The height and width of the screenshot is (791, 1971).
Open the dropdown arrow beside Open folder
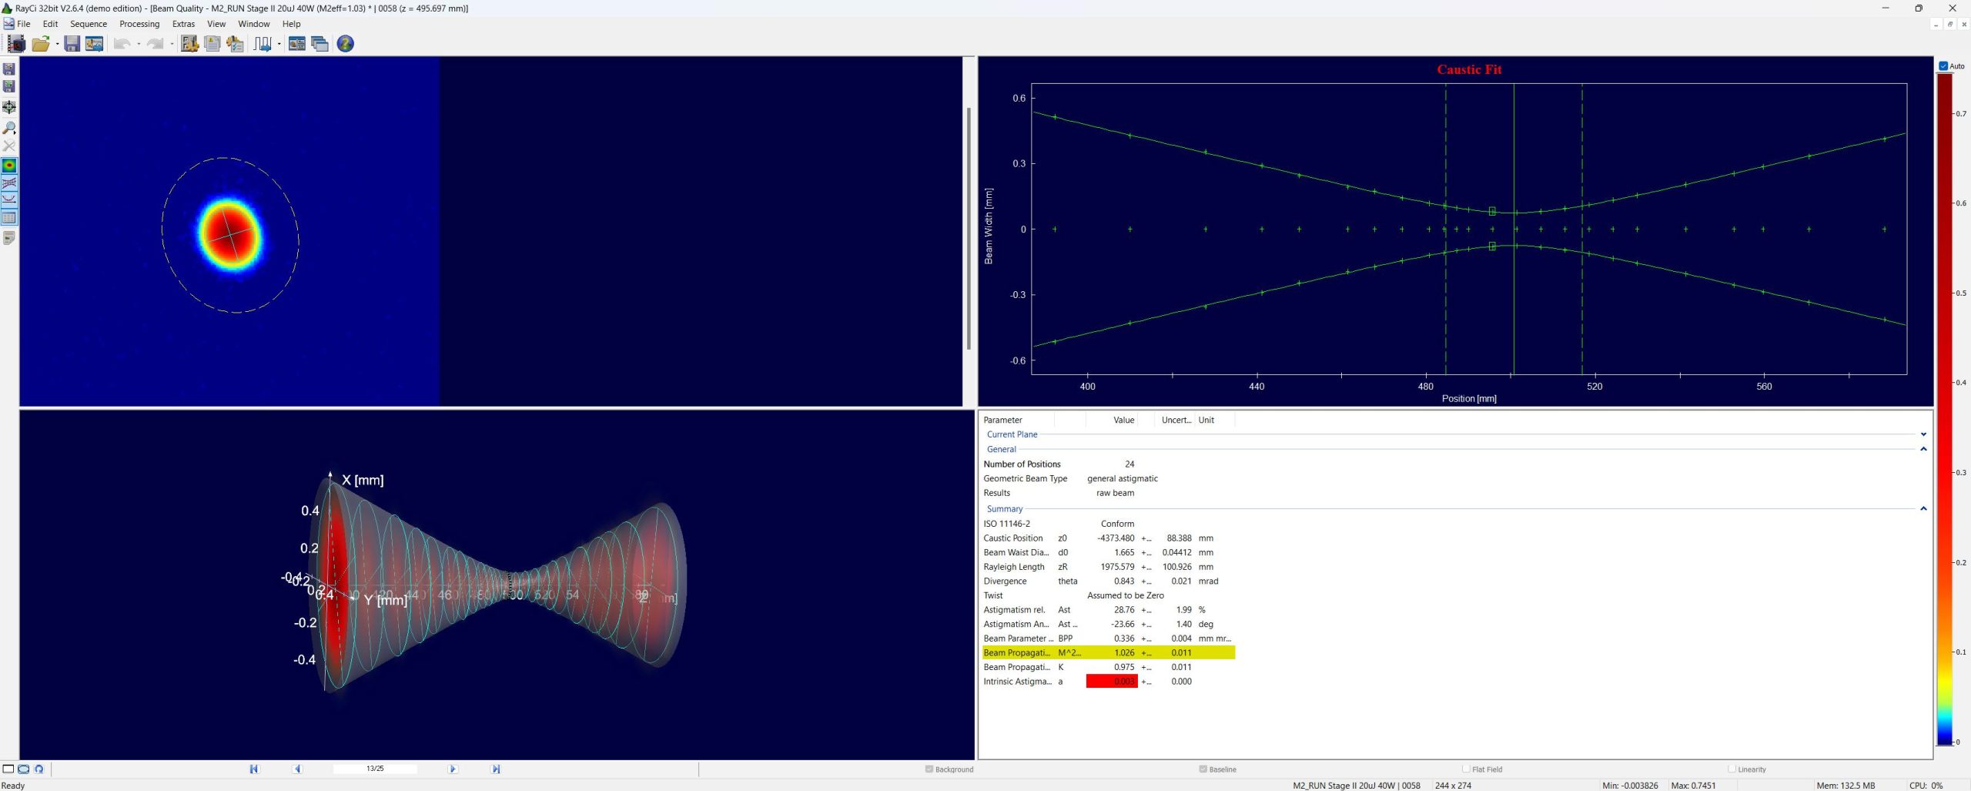tap(58, 44)
